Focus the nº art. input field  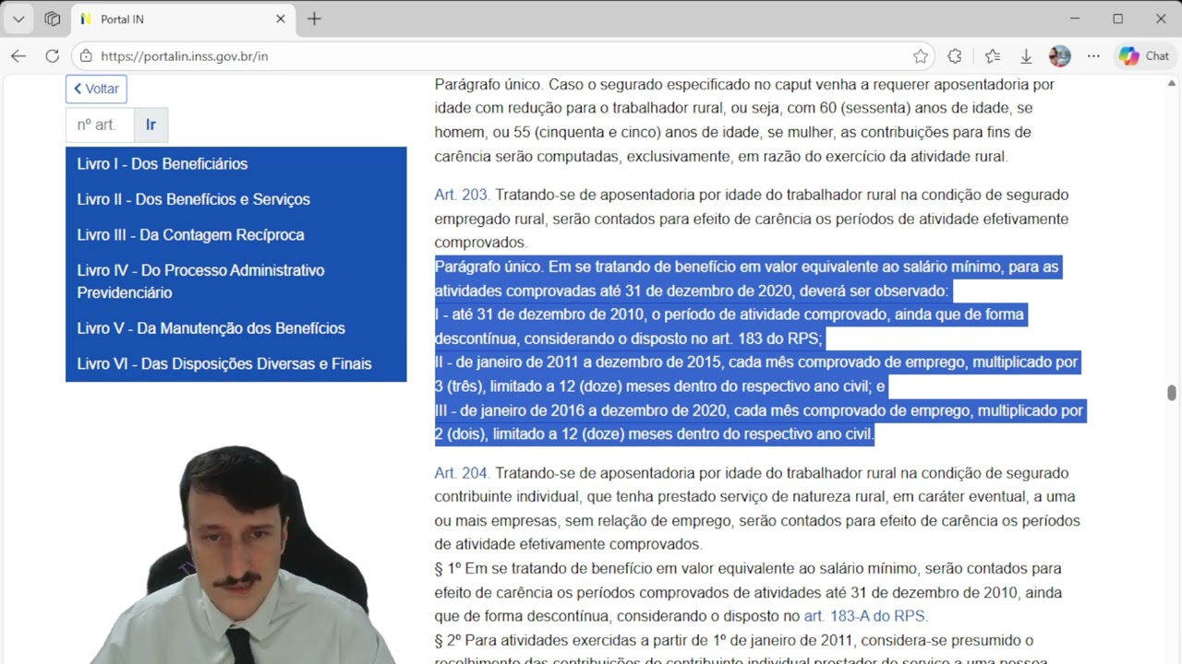click(x=100, y=125)
